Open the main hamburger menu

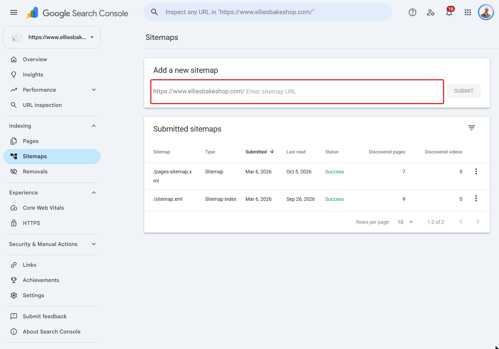tap(14, 12)
